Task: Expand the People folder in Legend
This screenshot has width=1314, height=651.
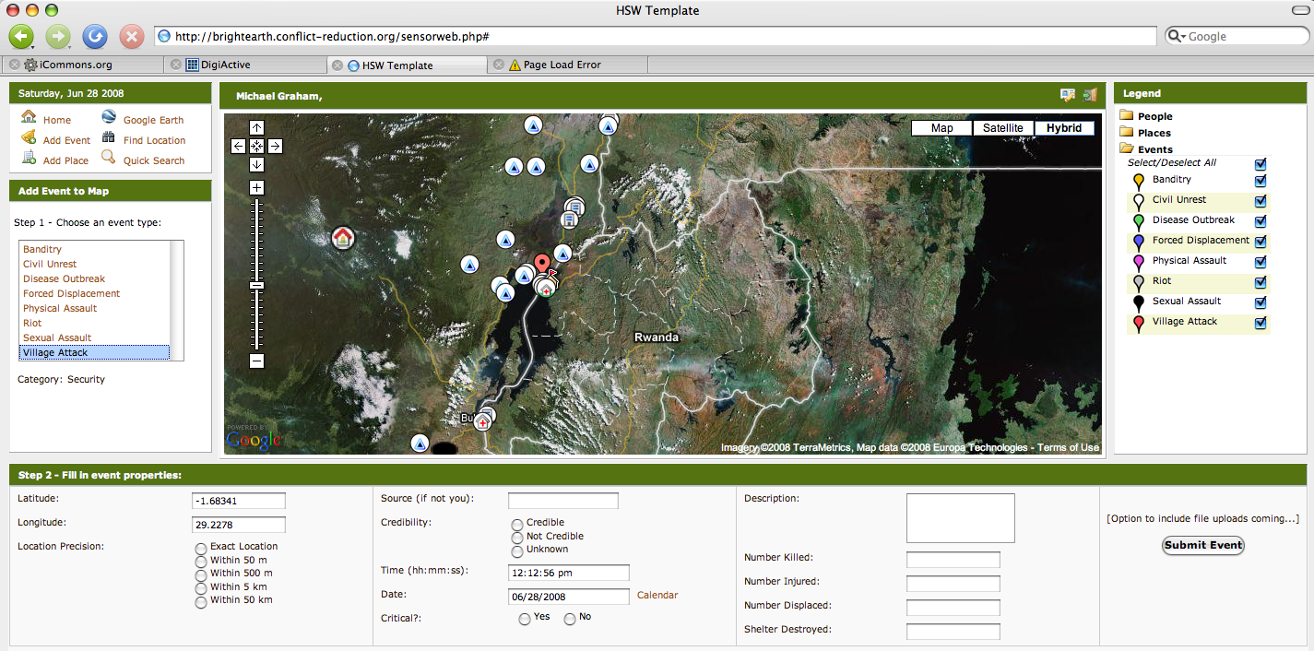Action: (x=1127, y=116)
